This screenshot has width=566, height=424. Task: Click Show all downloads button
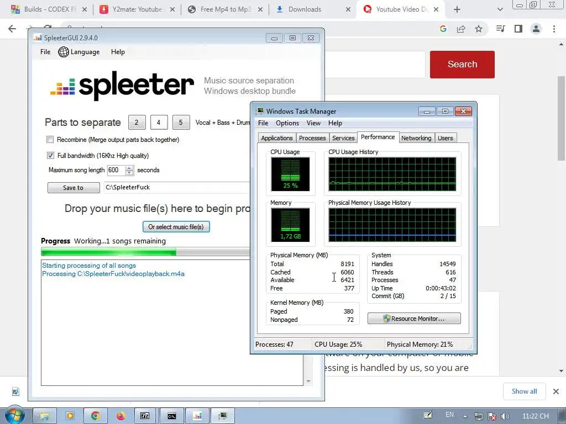click(524, 391)
